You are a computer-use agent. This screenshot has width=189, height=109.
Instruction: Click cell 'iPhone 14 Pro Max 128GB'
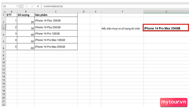tap(56, 40)
